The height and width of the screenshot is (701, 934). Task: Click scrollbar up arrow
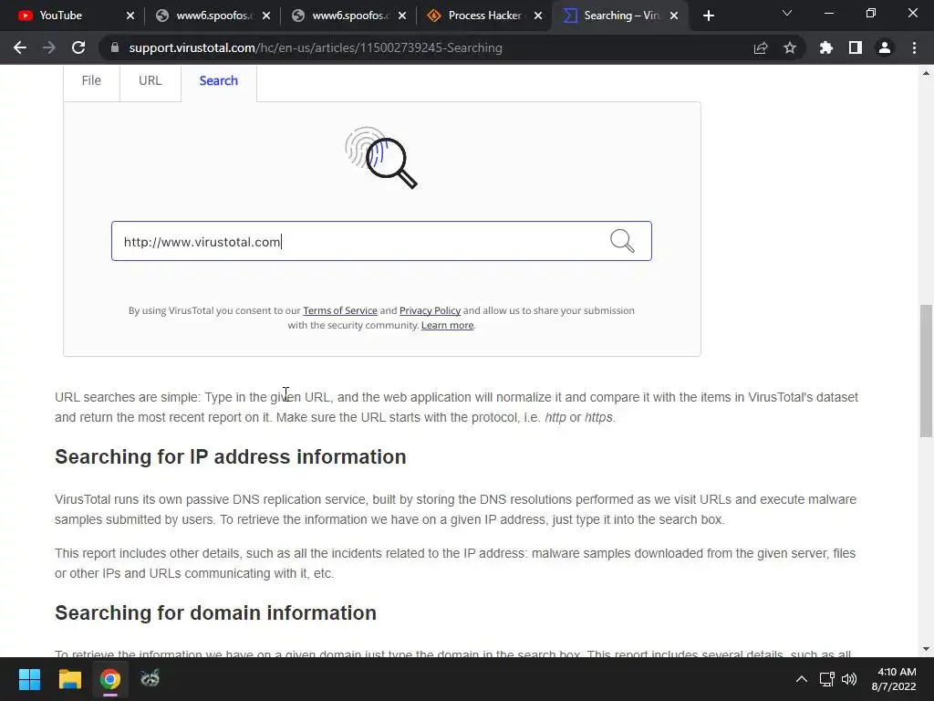926,73
